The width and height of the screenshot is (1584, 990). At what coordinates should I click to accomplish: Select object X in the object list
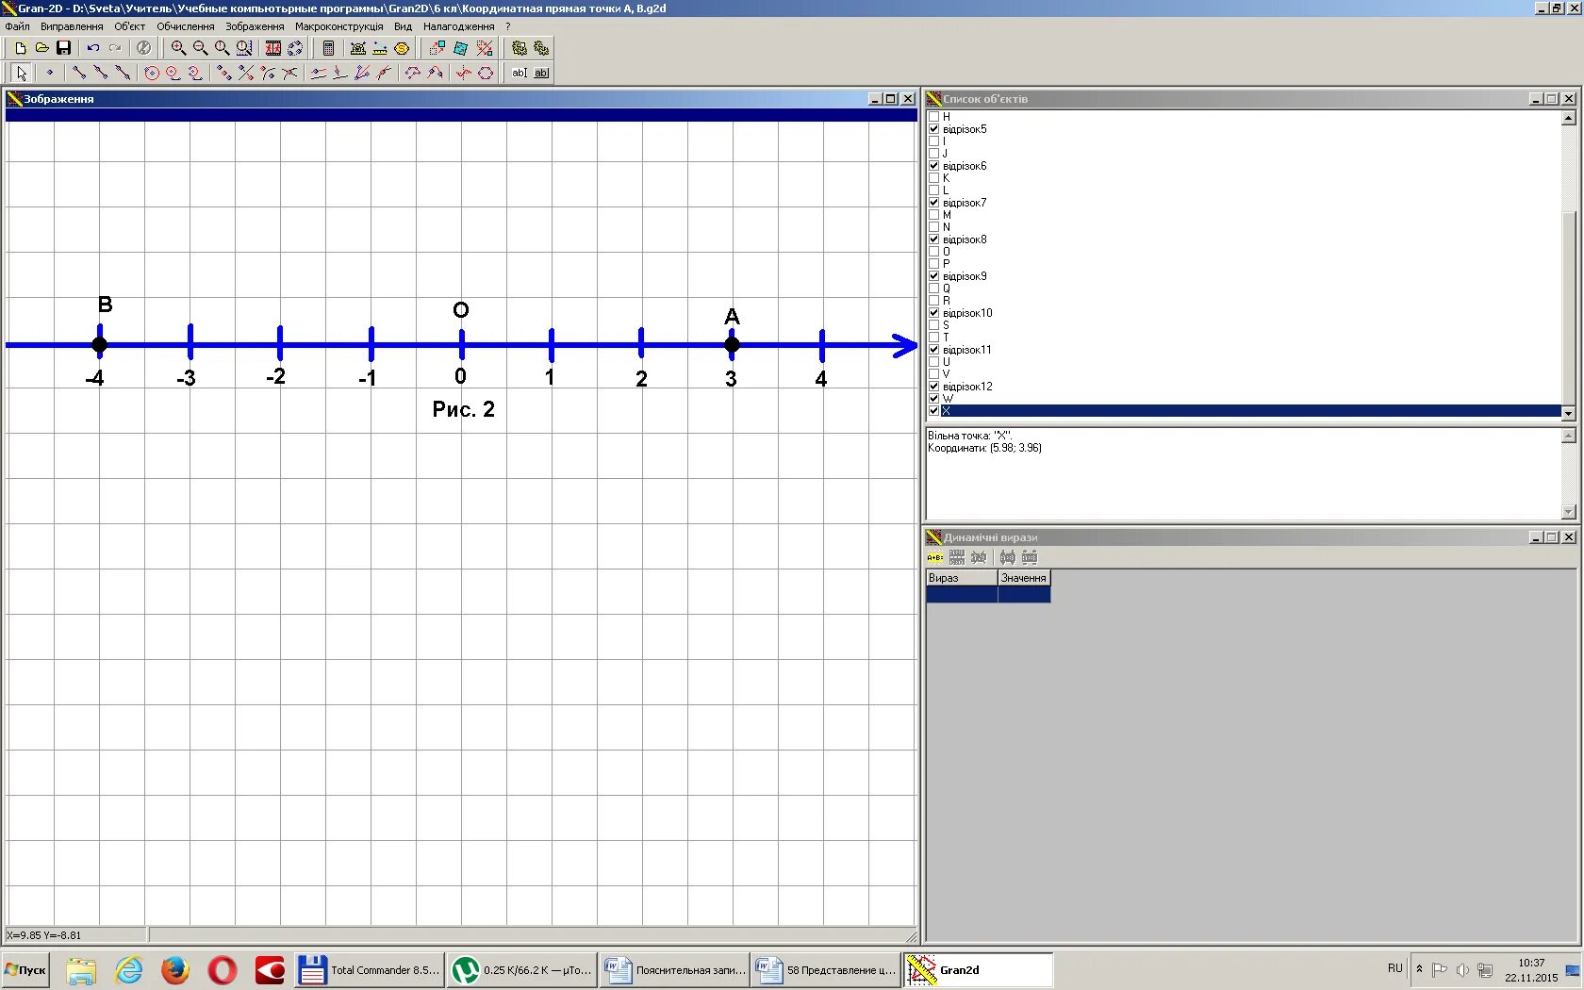point(1251,411)
